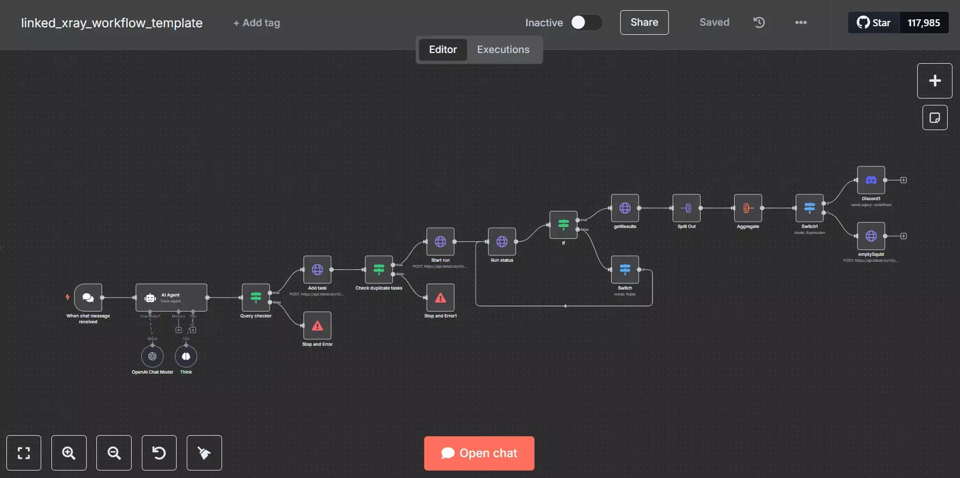The height and width of the screenshot is (478, 960).
Task: Open the three-dot workflow options menu
Action: coord(801,22)
